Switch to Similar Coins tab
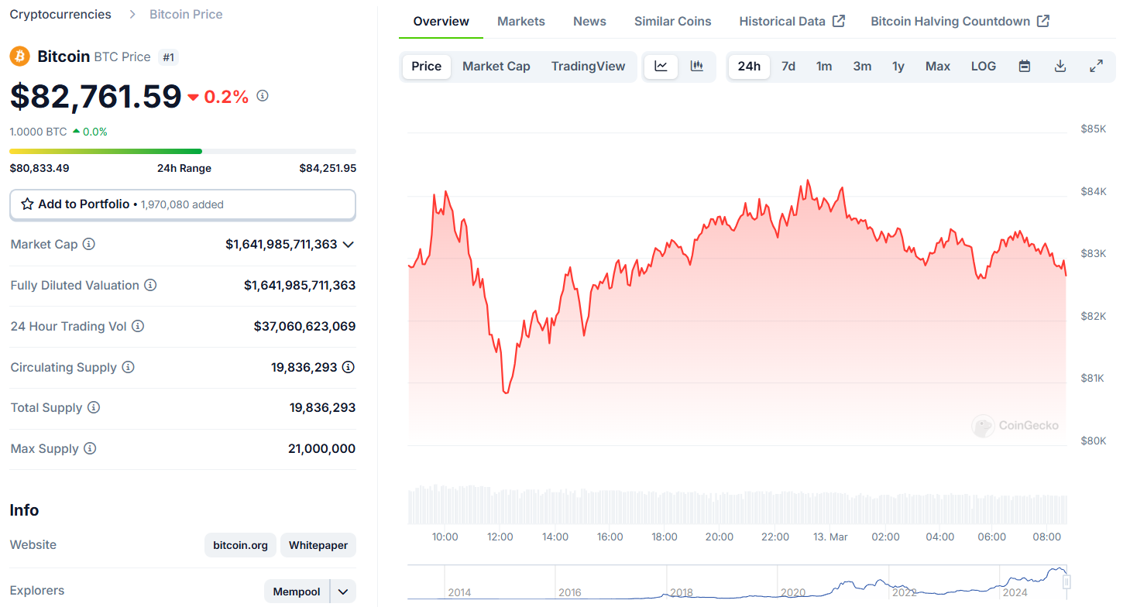Screen dimensions: 1130x607 coord(672,22)
